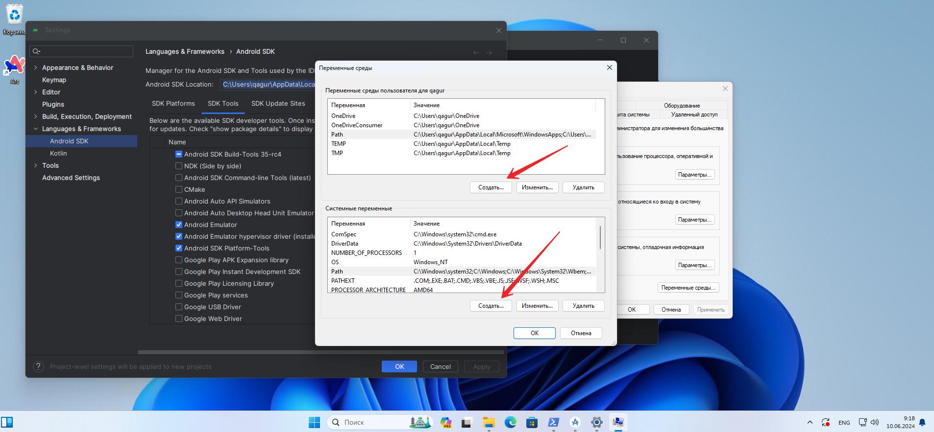Collapse Languages & Frameworks group

[35, 129]
